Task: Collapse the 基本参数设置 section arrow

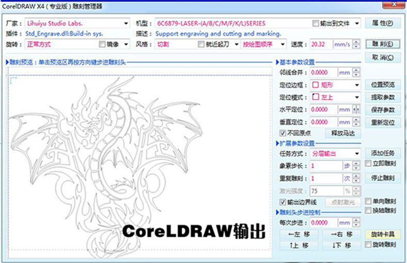Action: (x=277, y=62)
